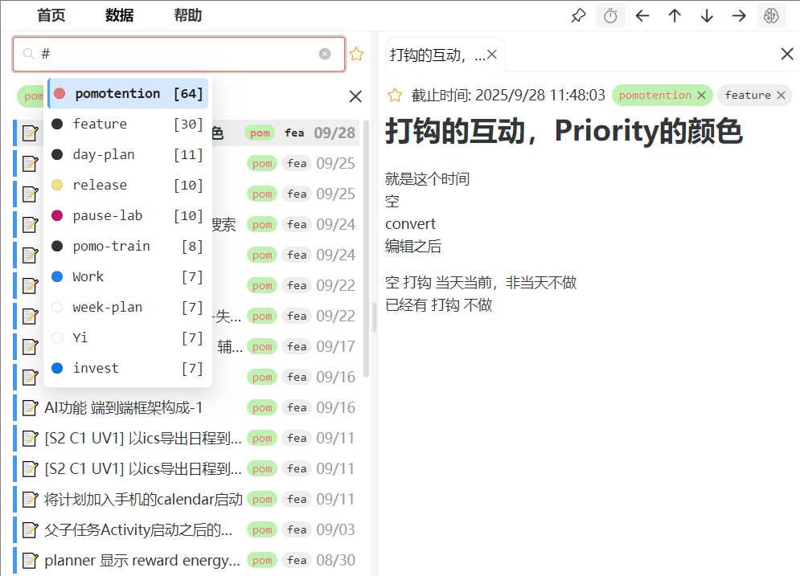Pick the invest tag in the dropdown list
This screenshot has height=576, width=800.
96,368
